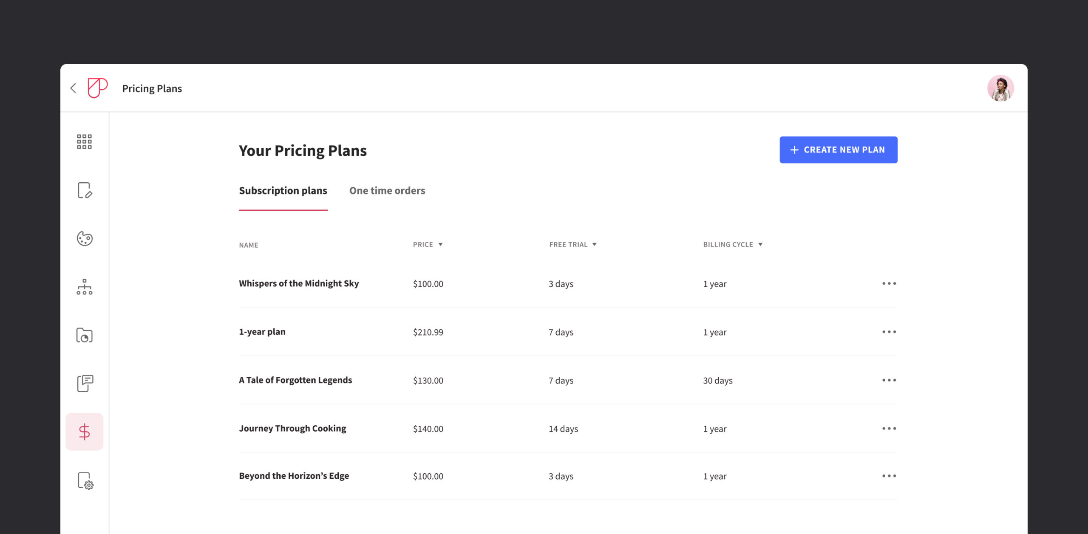Open more options for Journey Through Cooking
1088x534 pixels.
(x=889, y=428)
